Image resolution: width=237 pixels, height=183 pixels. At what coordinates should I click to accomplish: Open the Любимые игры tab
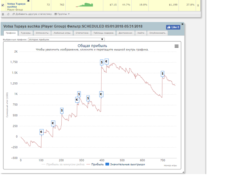pos(62,33)
